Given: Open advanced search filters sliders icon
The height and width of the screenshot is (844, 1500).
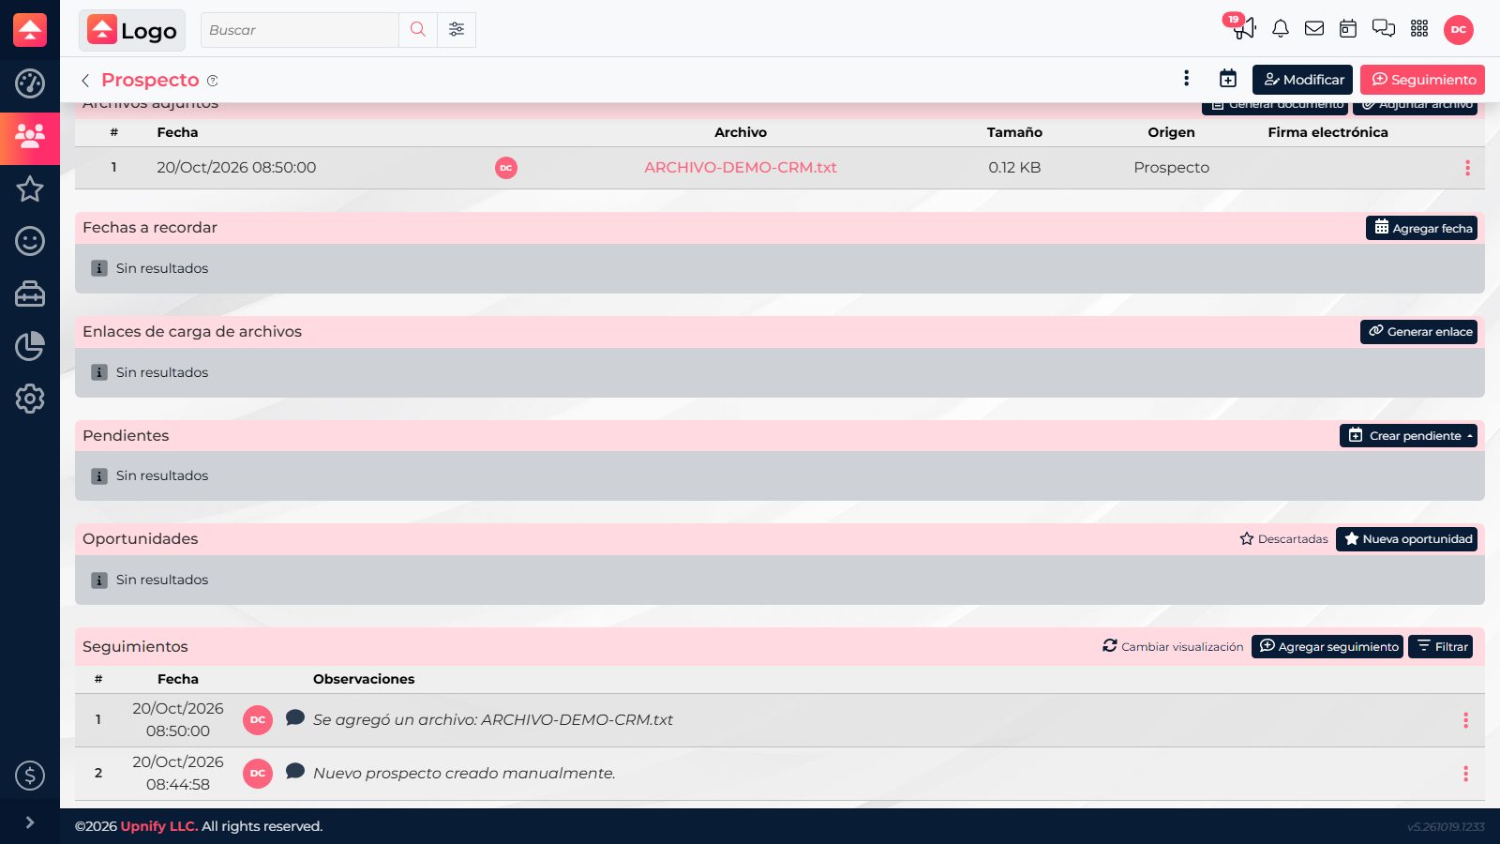Looking at the screenshot, I should click(x=457, y=30).
